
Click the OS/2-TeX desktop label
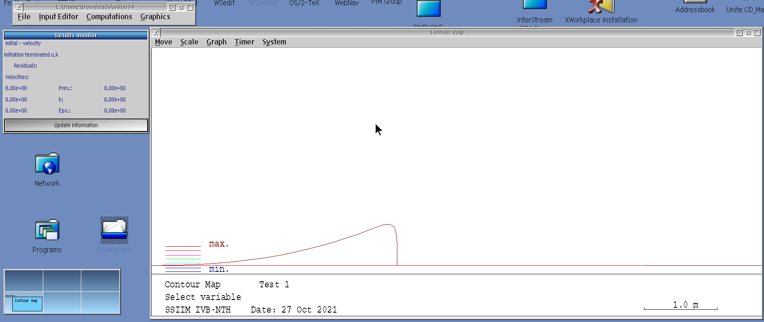pos(304,3)
